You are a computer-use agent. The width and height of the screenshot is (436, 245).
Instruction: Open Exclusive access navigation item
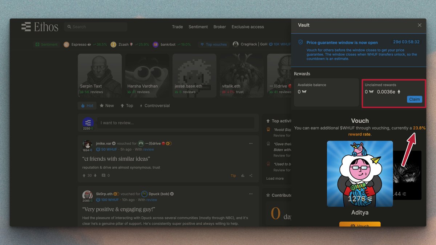pos(248,27)
